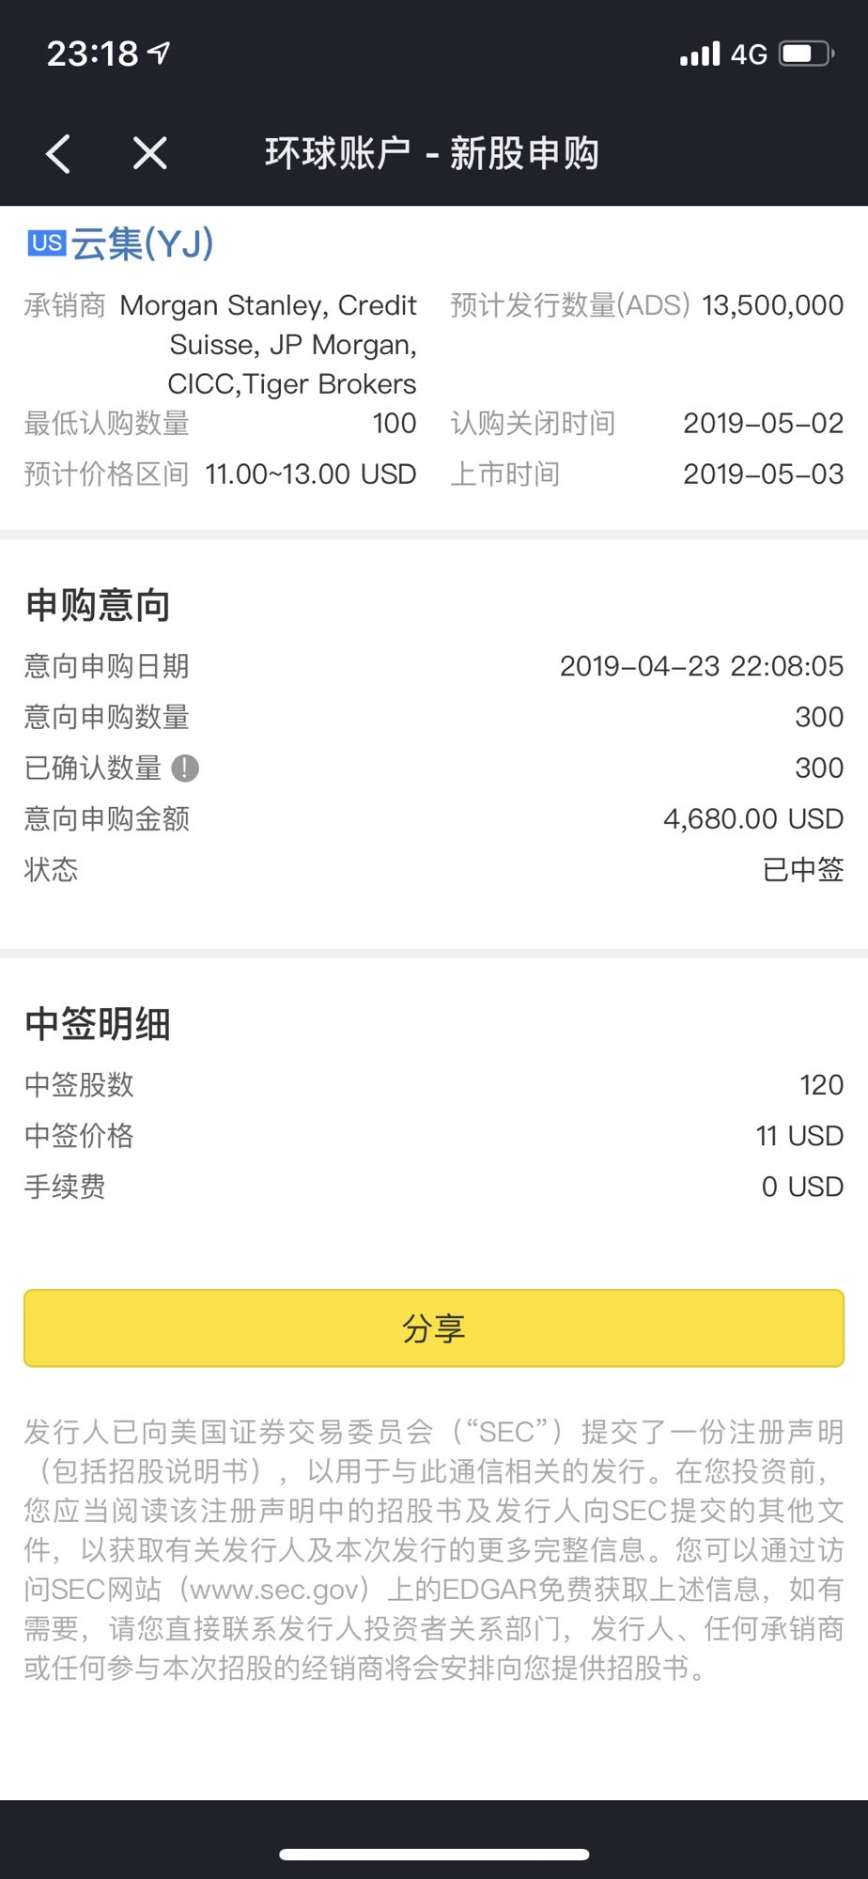Tap the 23:18 clock in status bar
Image resolution: width=868 pixels, height=1879 pixels.
click(x=92, y=54)
